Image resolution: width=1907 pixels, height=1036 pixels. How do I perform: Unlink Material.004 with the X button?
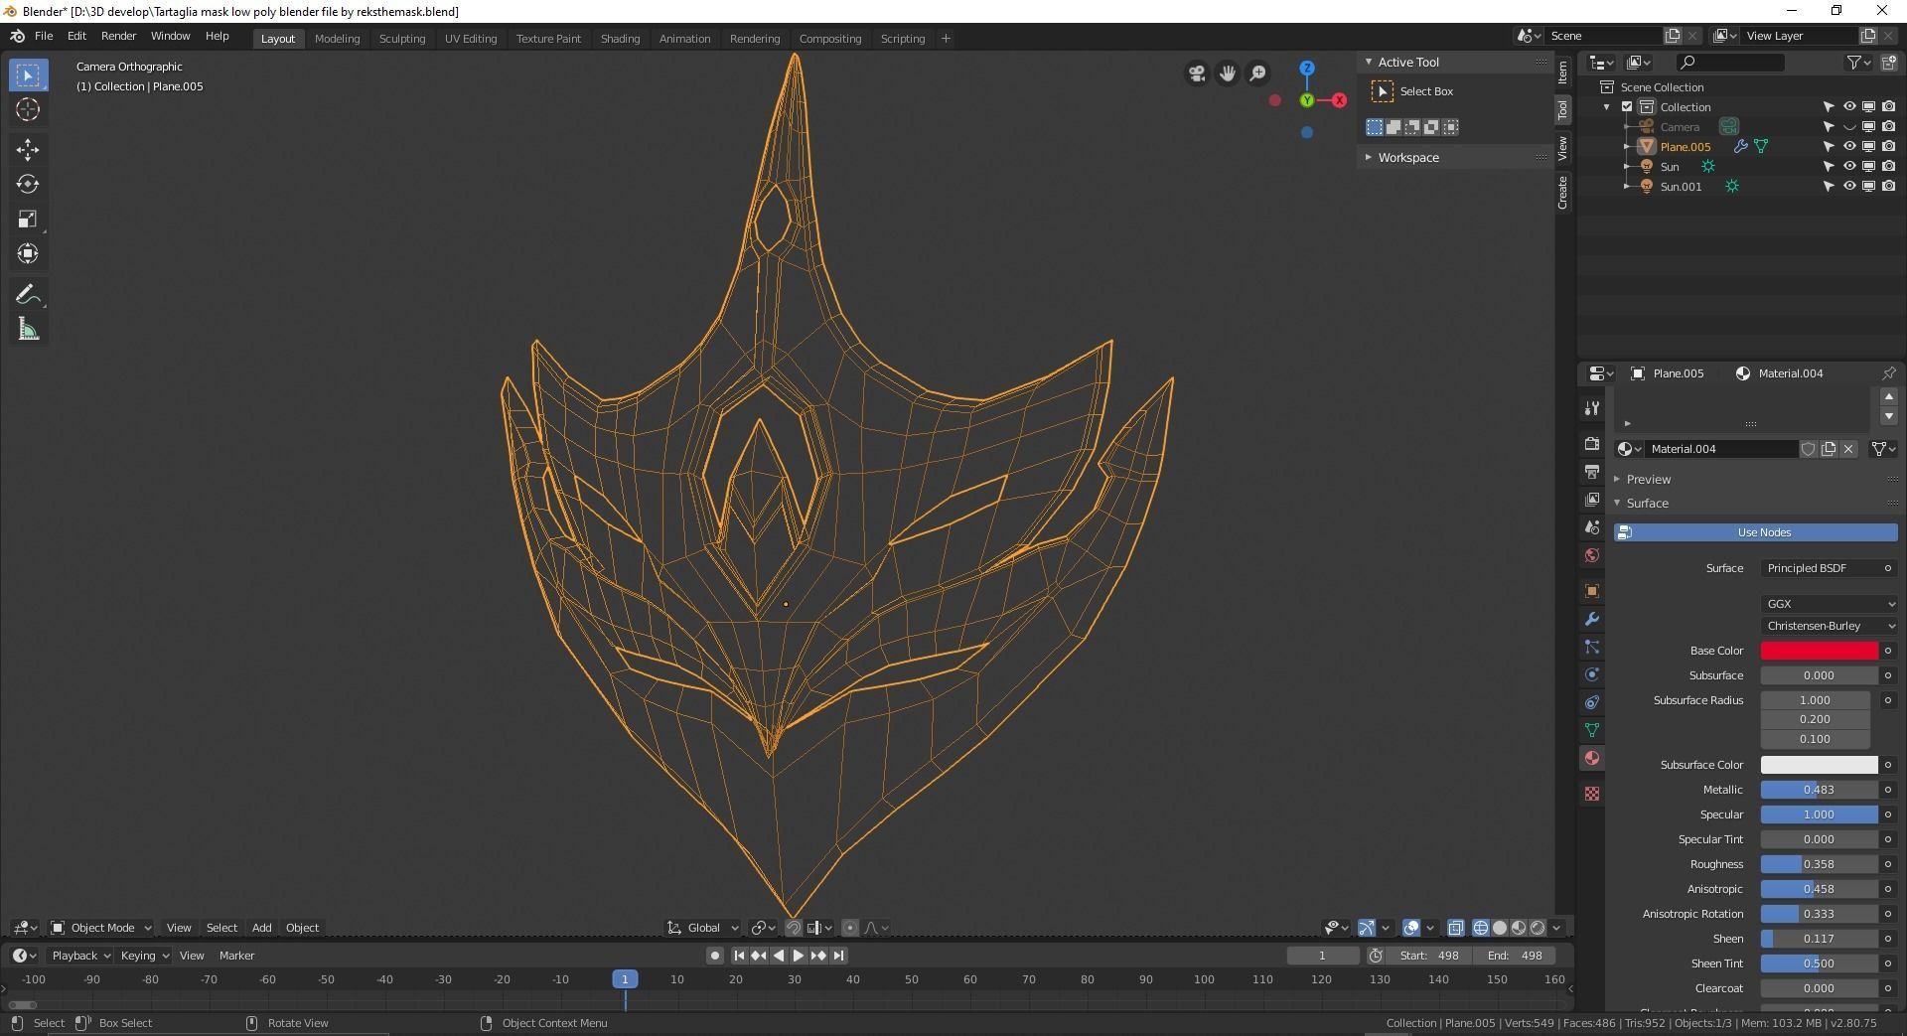point(1848,449)
